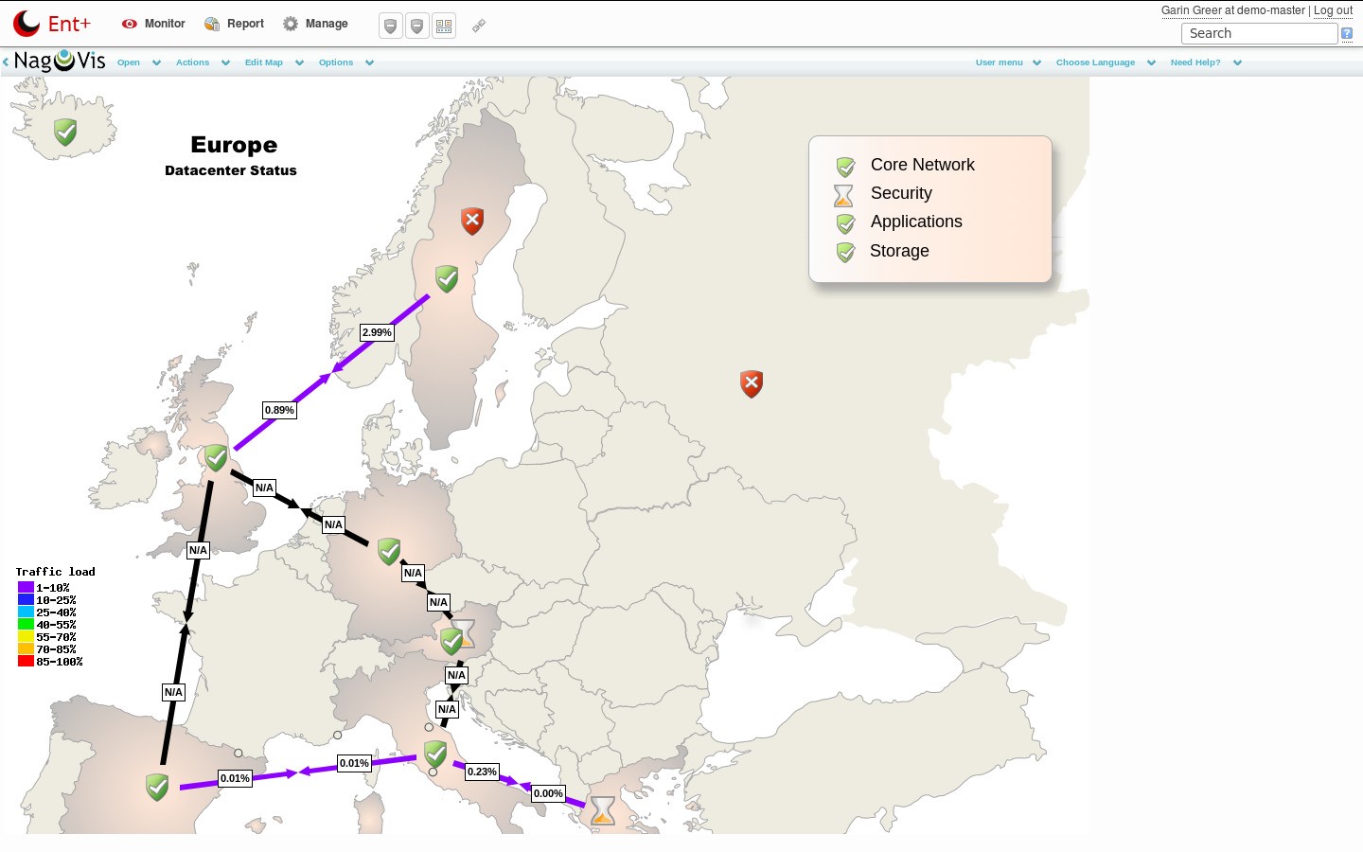The width and height of the screenshot is (1363, 852).
Task: Click the green check icon on Italy
Action: point(435,754)
